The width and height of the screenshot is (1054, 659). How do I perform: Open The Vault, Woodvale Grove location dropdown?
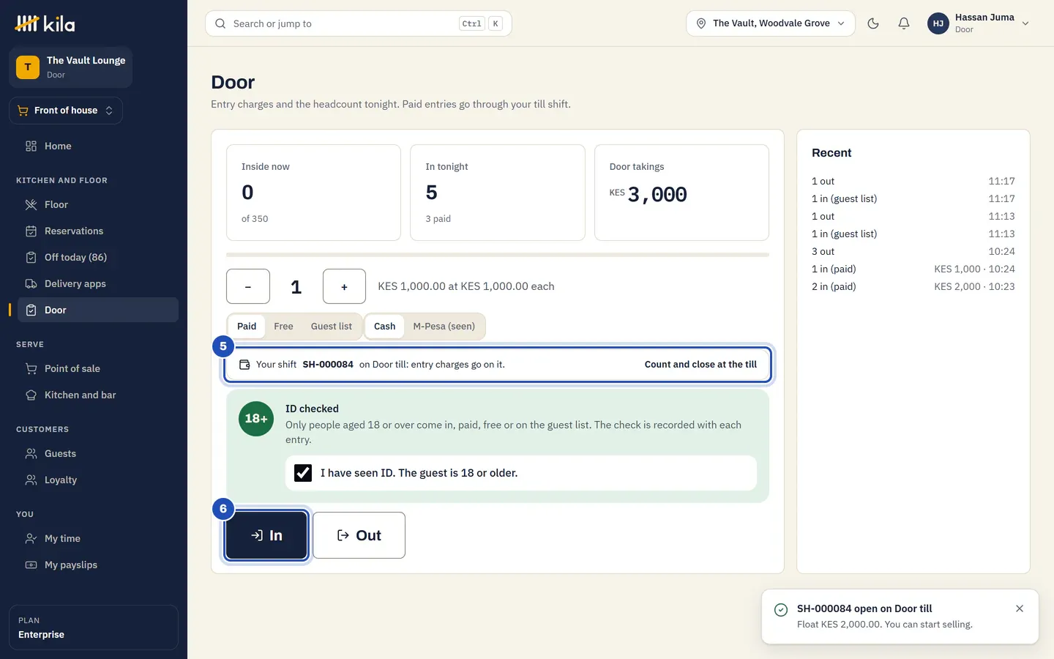[771, 23]
